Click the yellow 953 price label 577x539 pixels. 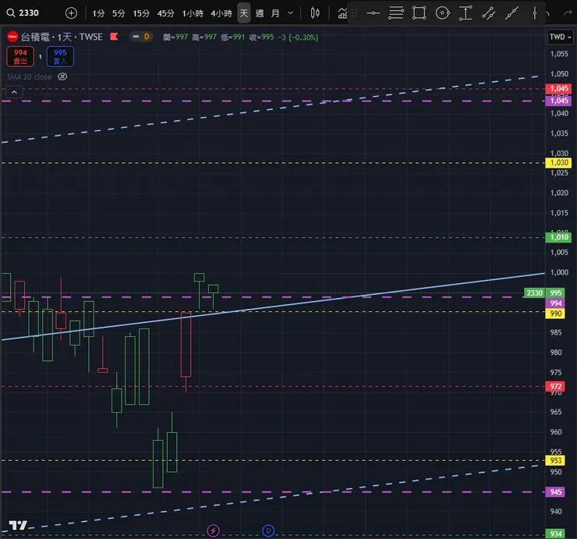point(555,460)
